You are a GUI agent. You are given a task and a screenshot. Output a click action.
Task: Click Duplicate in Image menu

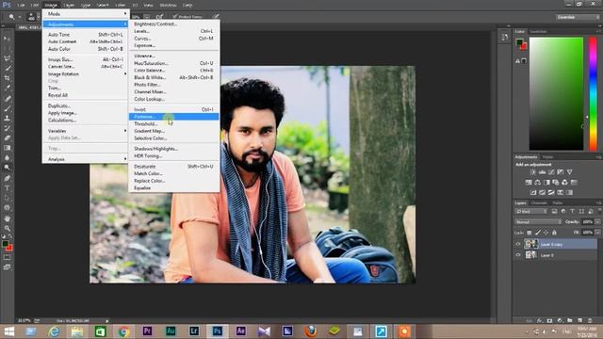click(86, 105)
